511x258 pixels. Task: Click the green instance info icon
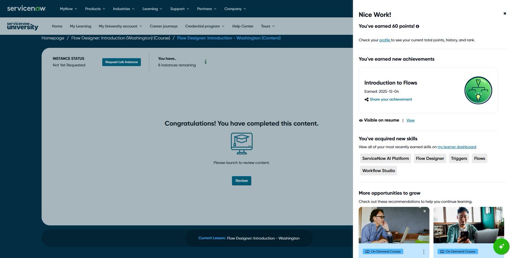(206, 62)
